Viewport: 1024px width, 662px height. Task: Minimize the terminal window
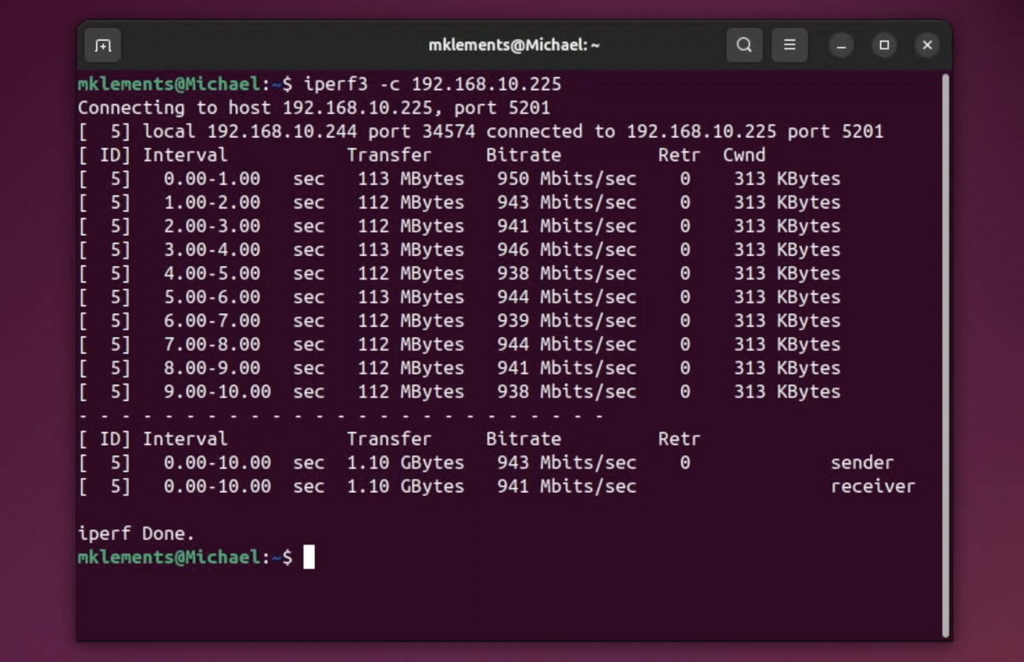pos(841,45)
